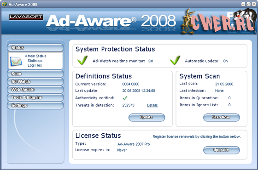Click the Ad-Watch realtime monitor checkmark
Screen dimensions: 258x170
point(82,60)
